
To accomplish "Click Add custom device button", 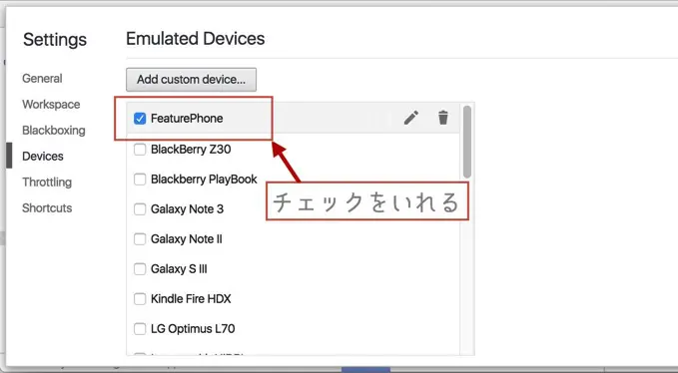I will (191, 80).
